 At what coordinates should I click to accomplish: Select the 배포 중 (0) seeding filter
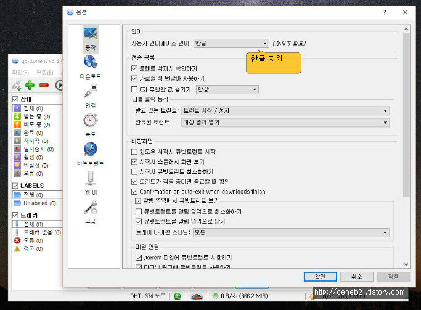[32, 124]
